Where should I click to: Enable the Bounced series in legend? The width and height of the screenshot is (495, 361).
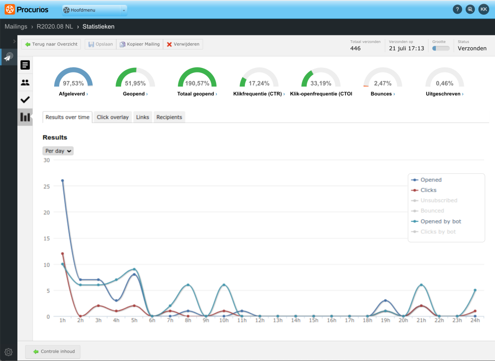[428, 211]
